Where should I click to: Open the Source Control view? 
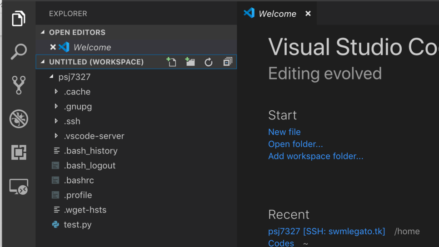tap(19, 85)
